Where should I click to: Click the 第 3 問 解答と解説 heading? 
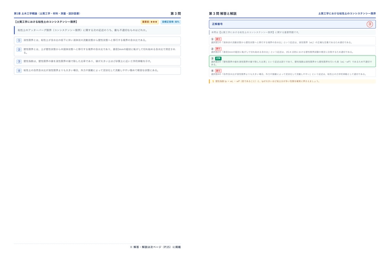[x=222, y=13]
